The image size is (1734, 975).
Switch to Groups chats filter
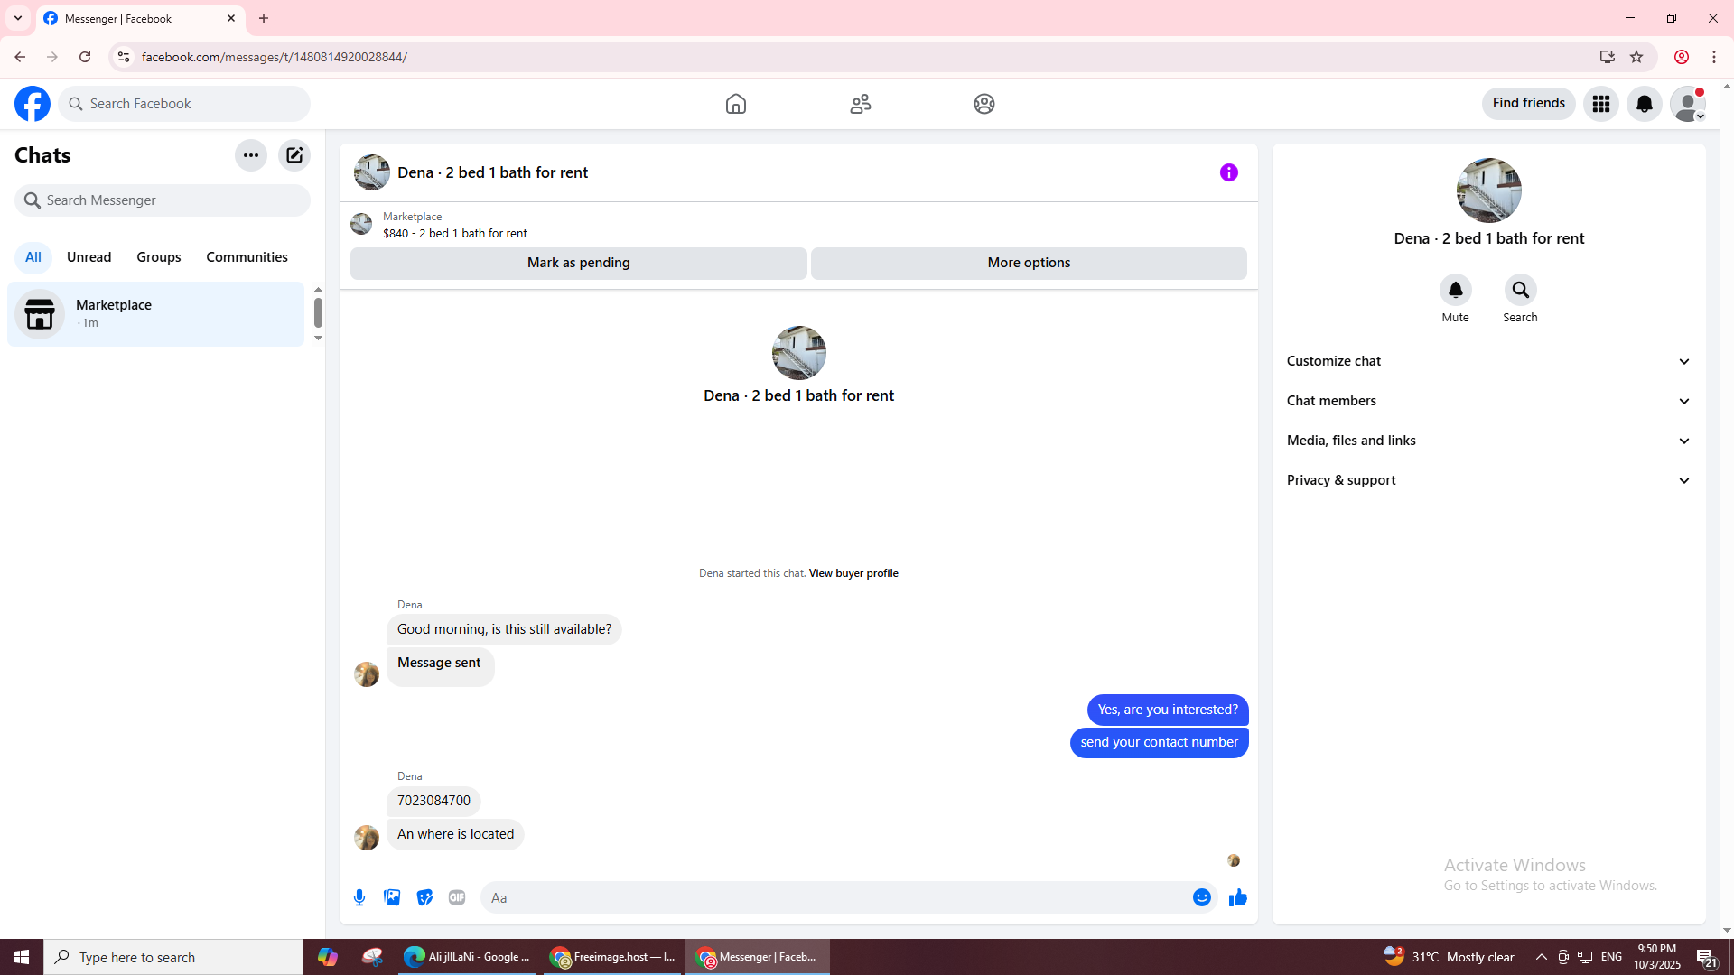159,257
